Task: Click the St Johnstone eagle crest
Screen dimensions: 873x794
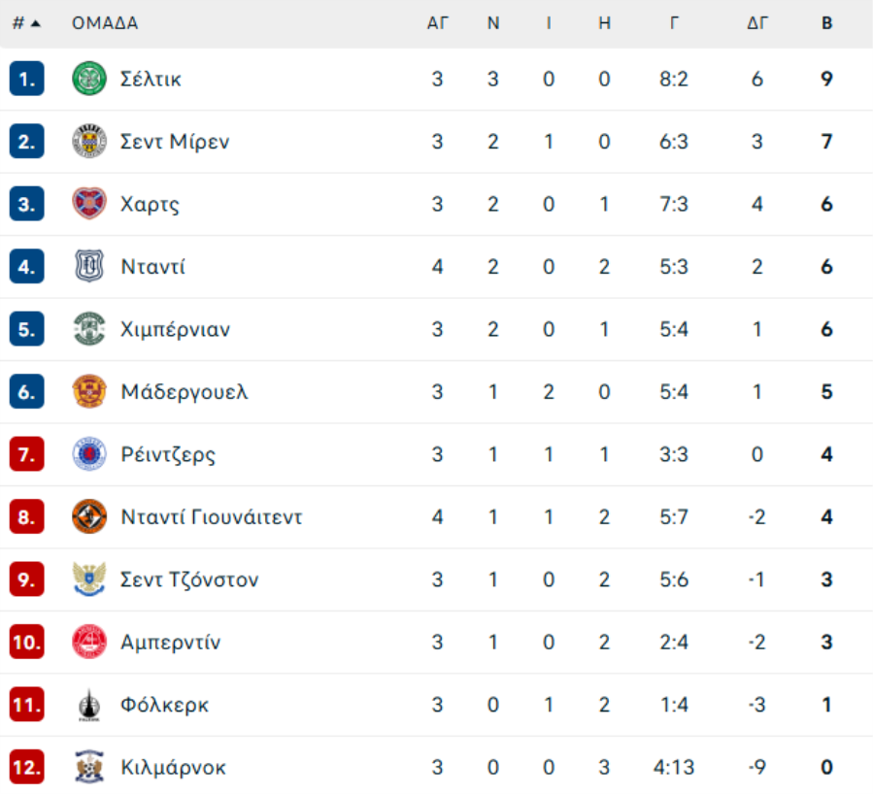Action: [x=89, y=579]
